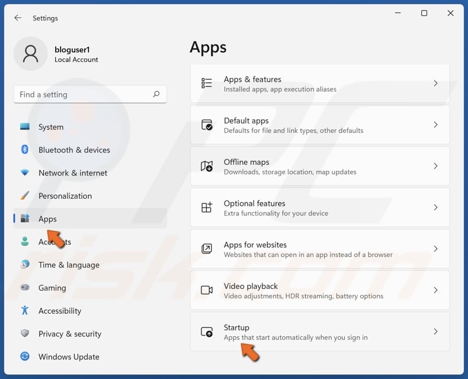Click 'Local Account' text
The height and width of the screenshot is (379, 468).
click(76, 59)
